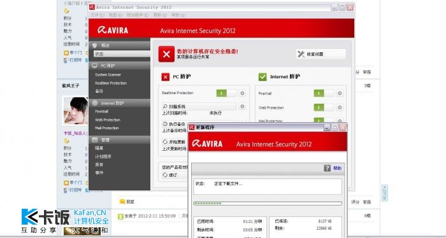This screenshot has width=446, height=238.
Task: Click the 帮助 link in the updater dialog
Action: point(337,168)
